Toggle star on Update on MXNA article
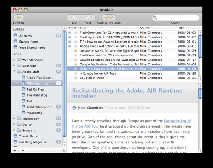Image resolution: width=213 pixels, height=168 pixels. [x=75, y=51]
